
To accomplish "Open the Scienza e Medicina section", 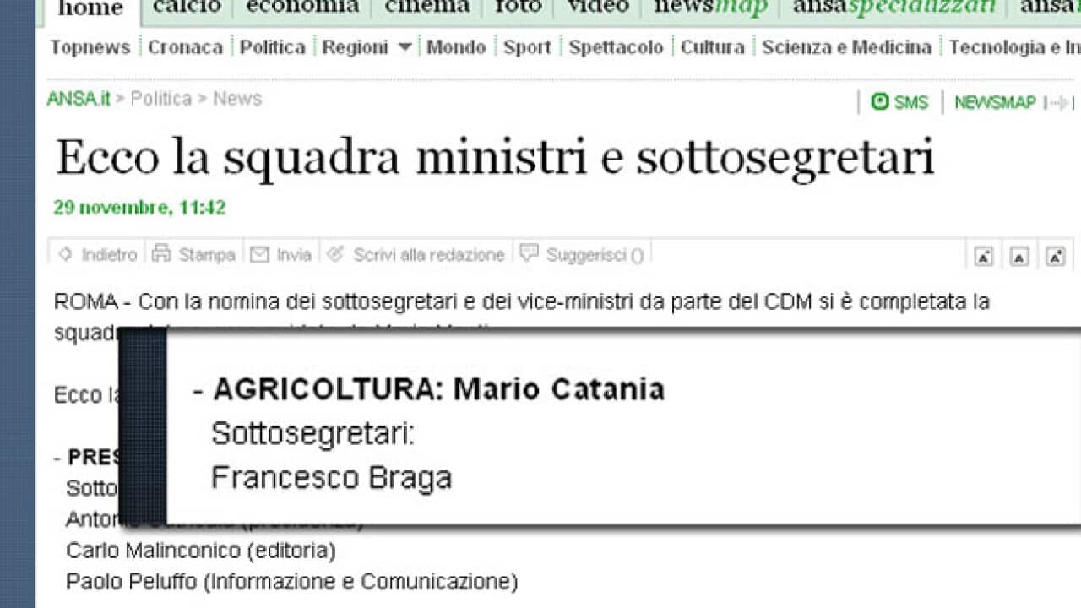I will (846, 47).
